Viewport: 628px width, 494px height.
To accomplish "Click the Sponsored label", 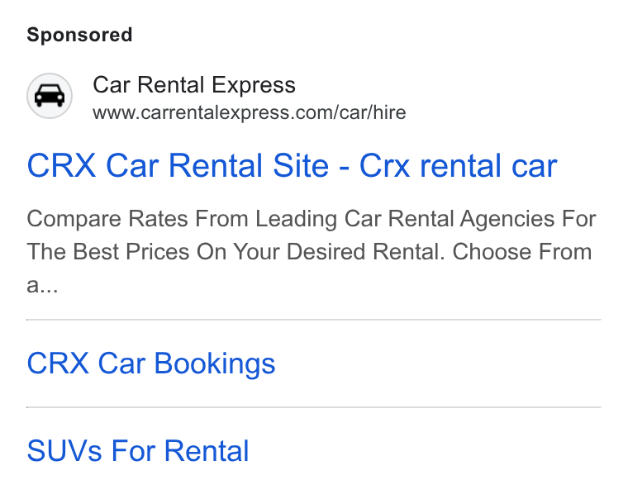I will (79, 36).
